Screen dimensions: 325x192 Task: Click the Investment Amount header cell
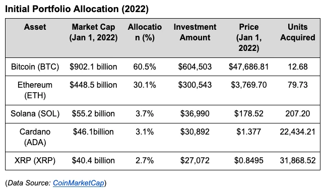195,32
